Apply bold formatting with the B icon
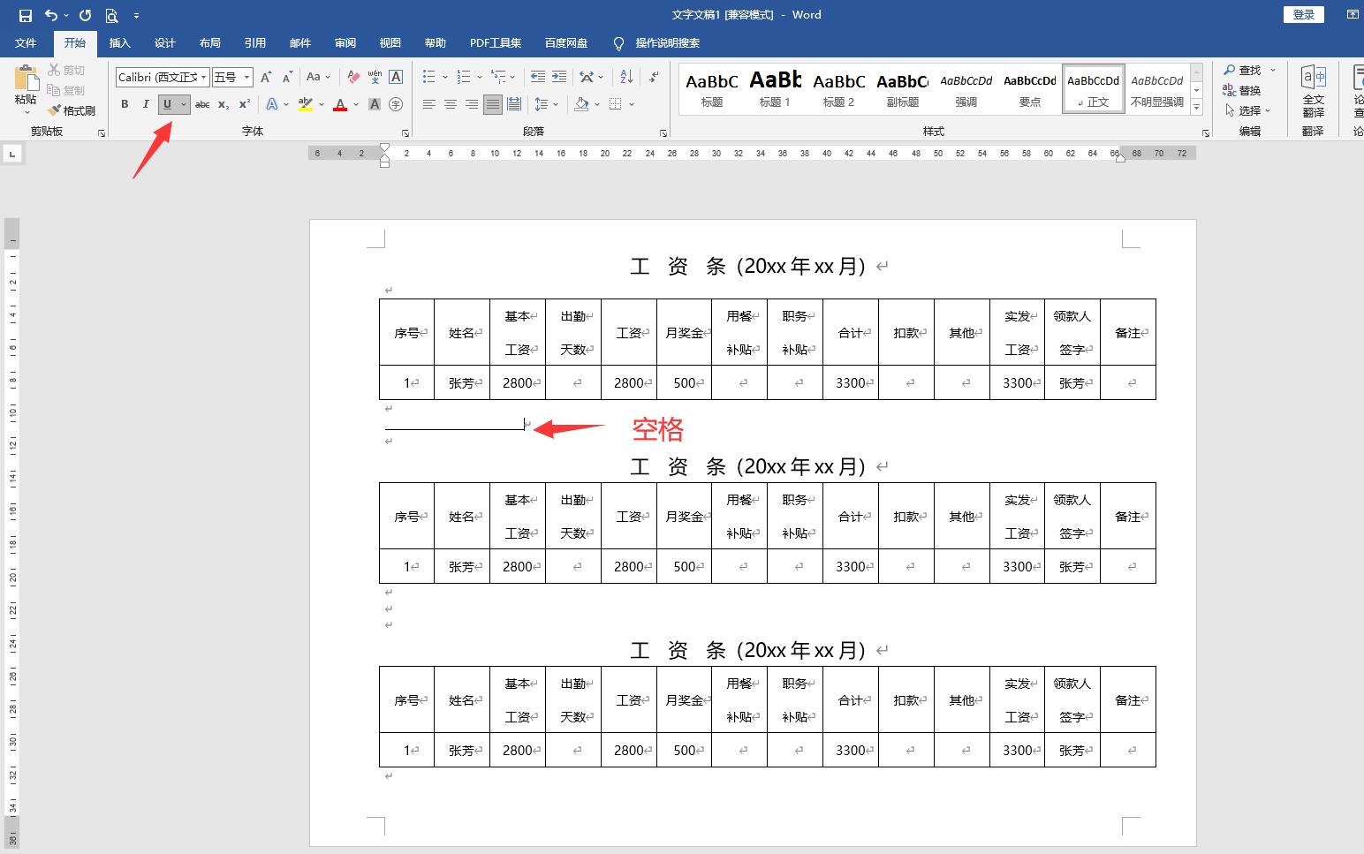The width and height of the screenshot is (1364, 854). pos(124,104)
